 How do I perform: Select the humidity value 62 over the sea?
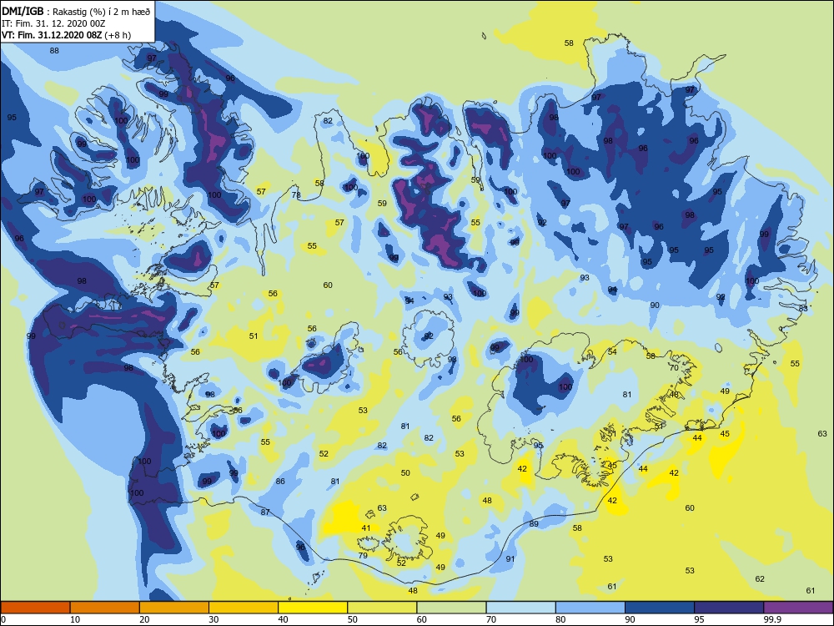point(760,578)
